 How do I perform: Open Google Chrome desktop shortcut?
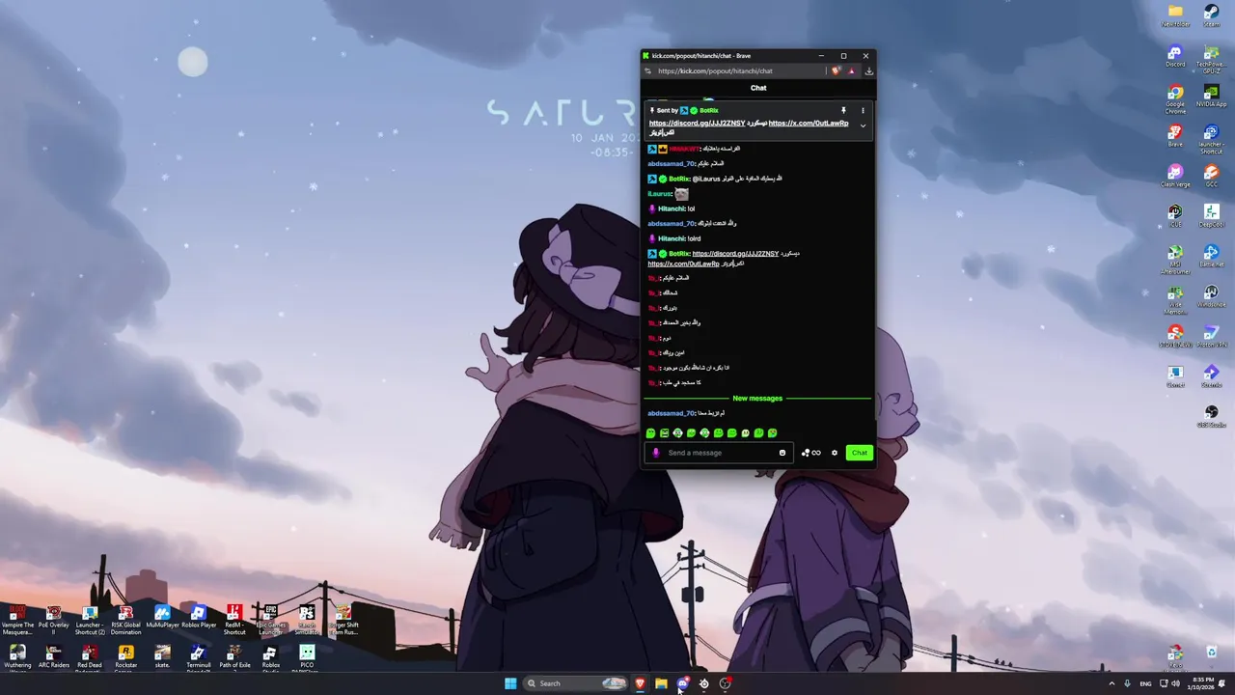coord(1175,97)
